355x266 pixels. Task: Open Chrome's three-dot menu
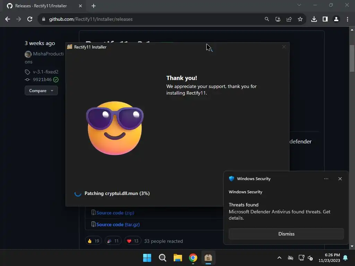coord(347,19)
